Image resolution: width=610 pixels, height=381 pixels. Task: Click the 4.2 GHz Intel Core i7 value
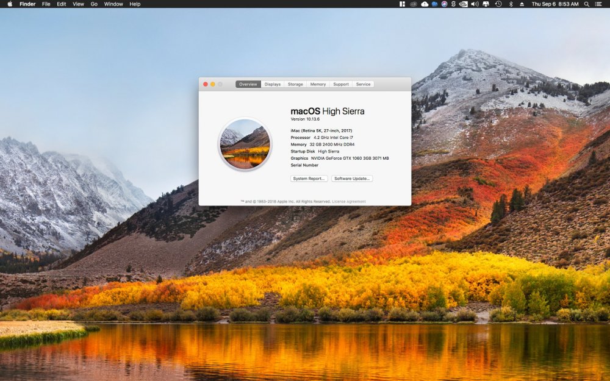(334, 138)
